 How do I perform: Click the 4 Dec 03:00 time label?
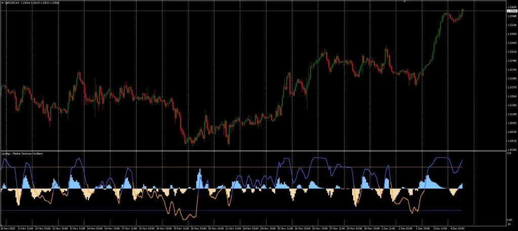click(x=457, y=228)
